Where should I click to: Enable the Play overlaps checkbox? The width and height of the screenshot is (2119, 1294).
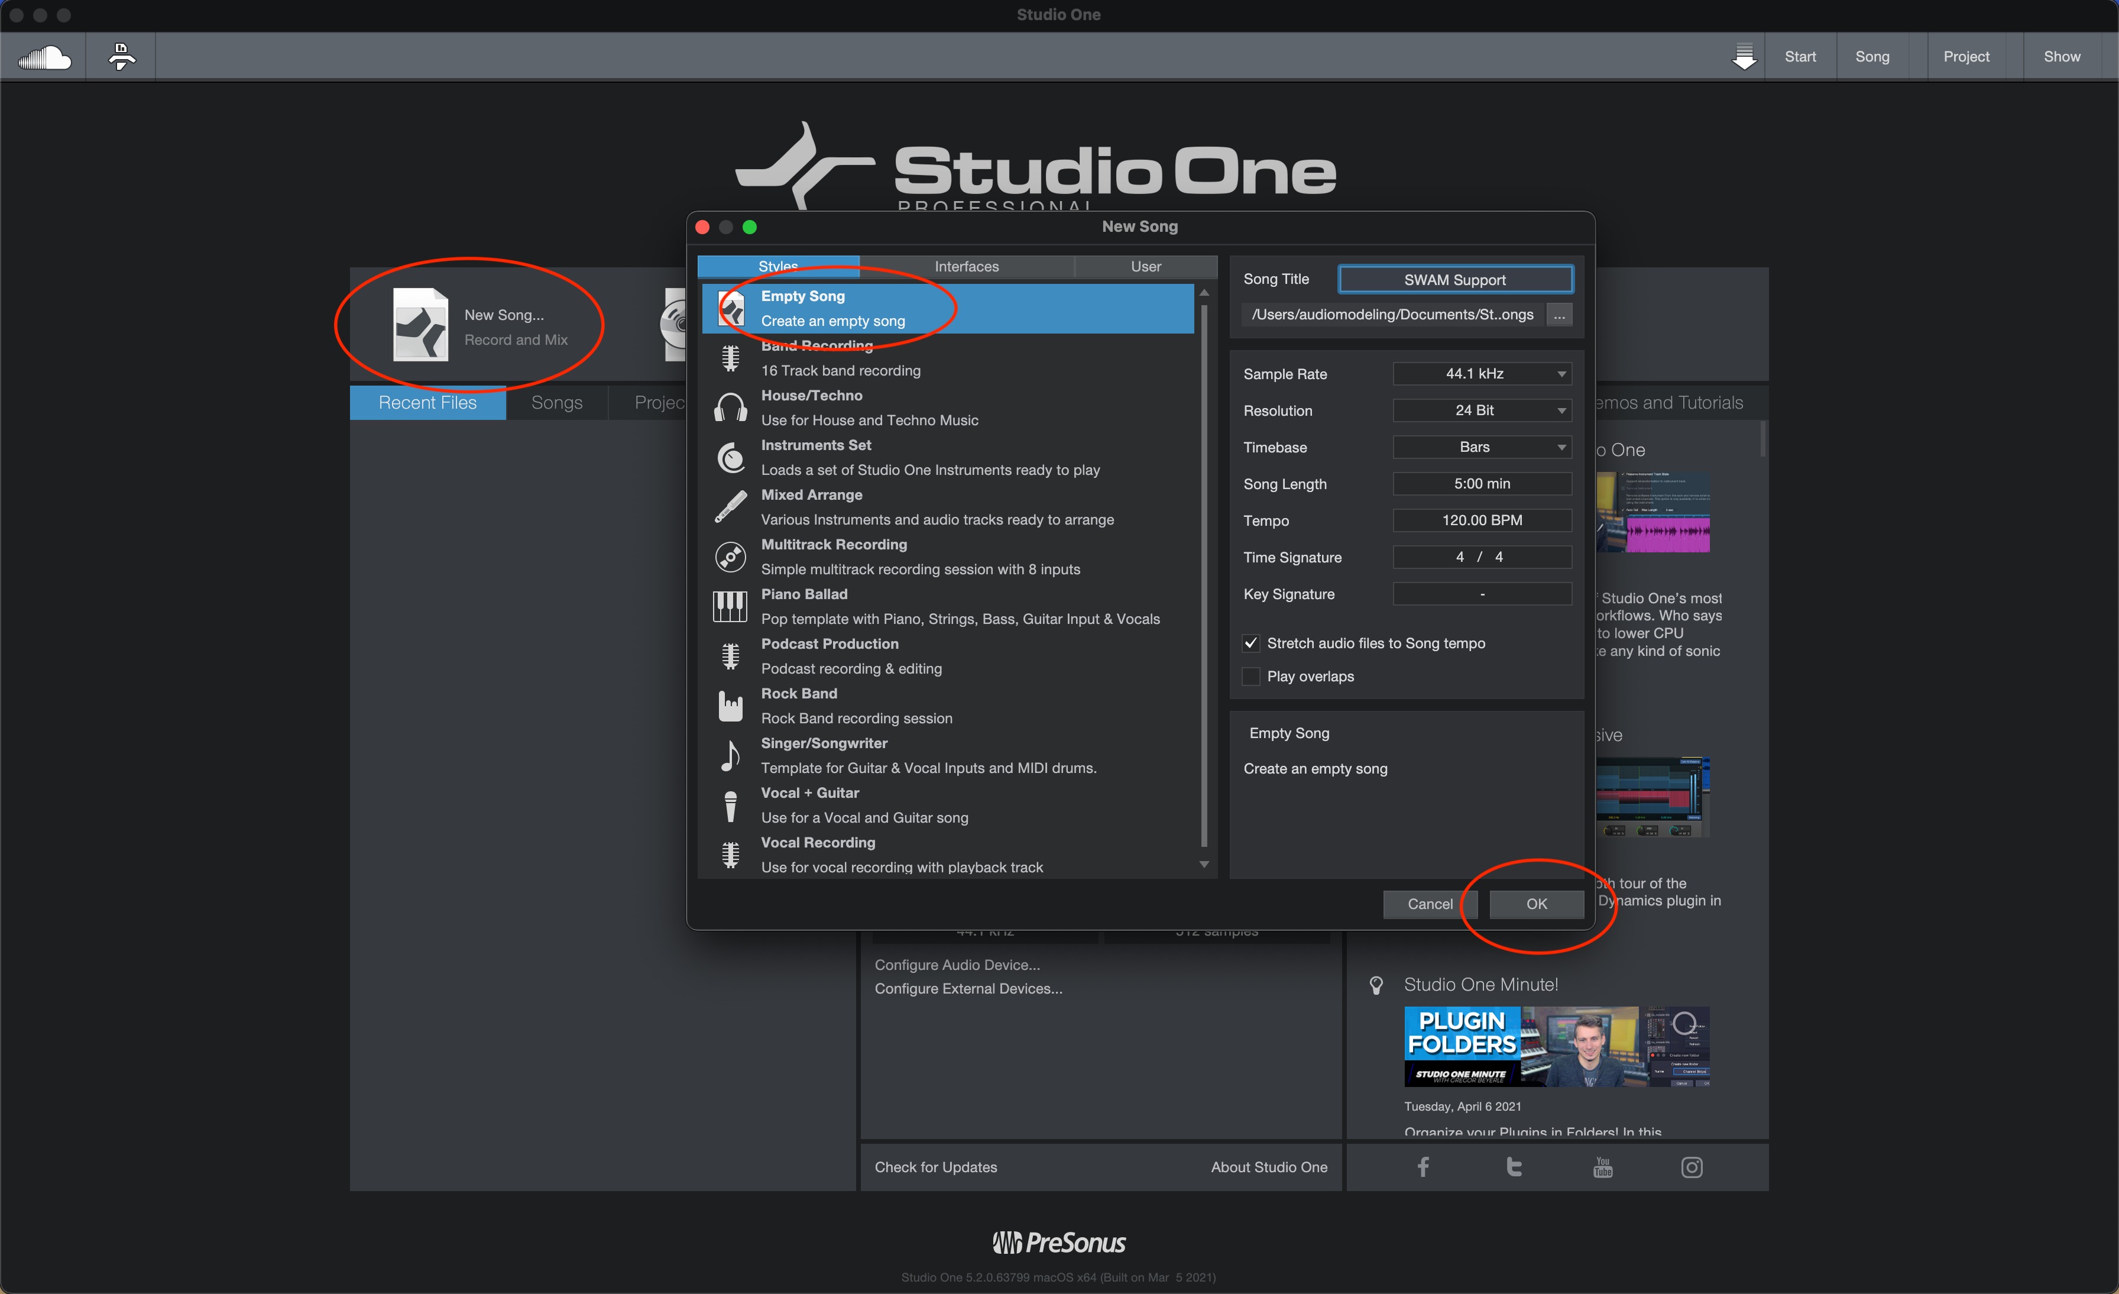(x=1251, y=676)
